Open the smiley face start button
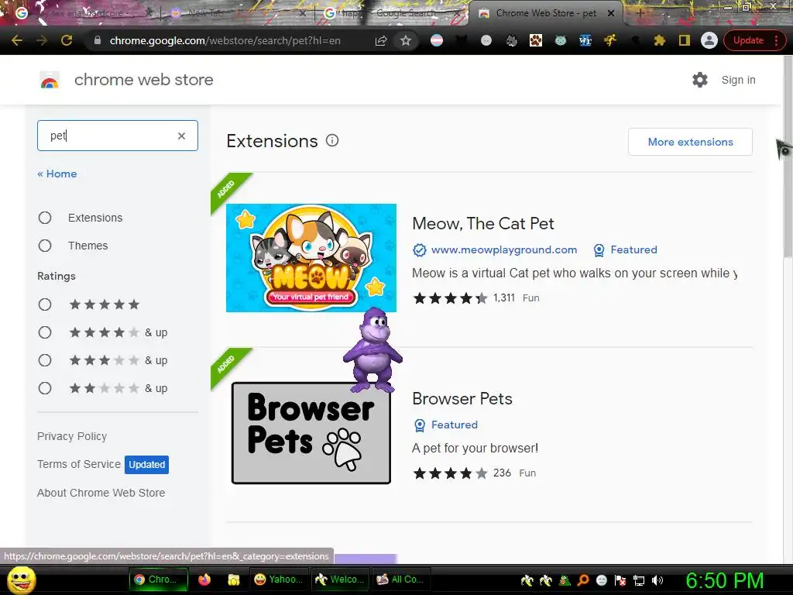The image size is (793, 595). point(21,580)
